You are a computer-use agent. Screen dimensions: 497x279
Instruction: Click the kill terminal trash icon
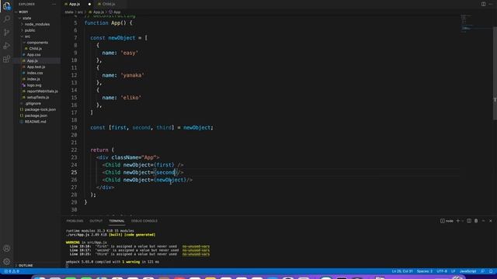[x=476, y=221]
